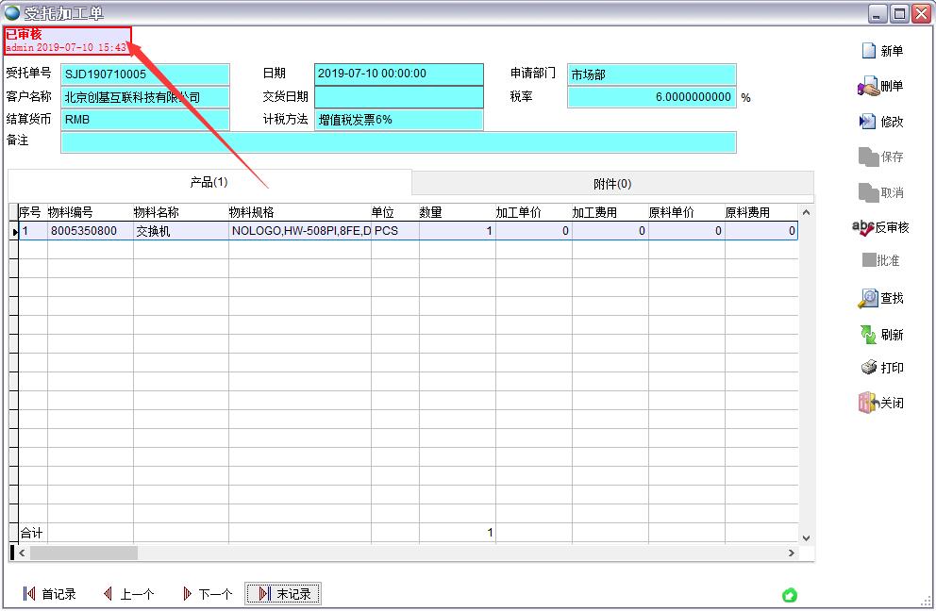Click the 交货日期 delivery date field
Screen dimensions: 936x611
pos(398,97)
